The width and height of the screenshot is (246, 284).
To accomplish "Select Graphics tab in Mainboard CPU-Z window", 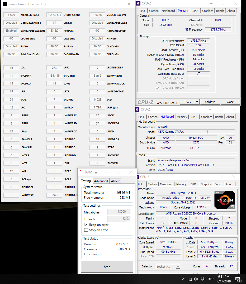I will click(207, 117).
